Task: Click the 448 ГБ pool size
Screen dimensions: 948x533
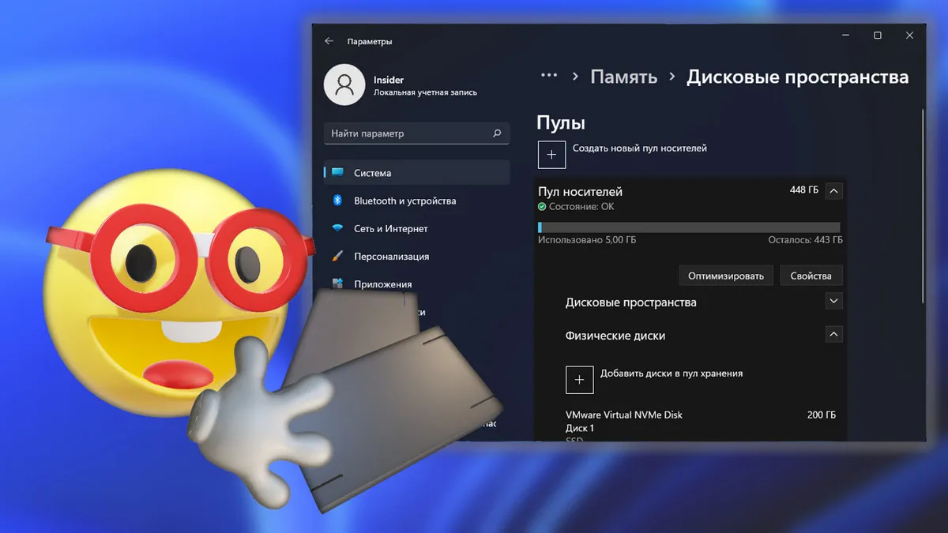Action: pyautogui.click(x=804, y=190)
